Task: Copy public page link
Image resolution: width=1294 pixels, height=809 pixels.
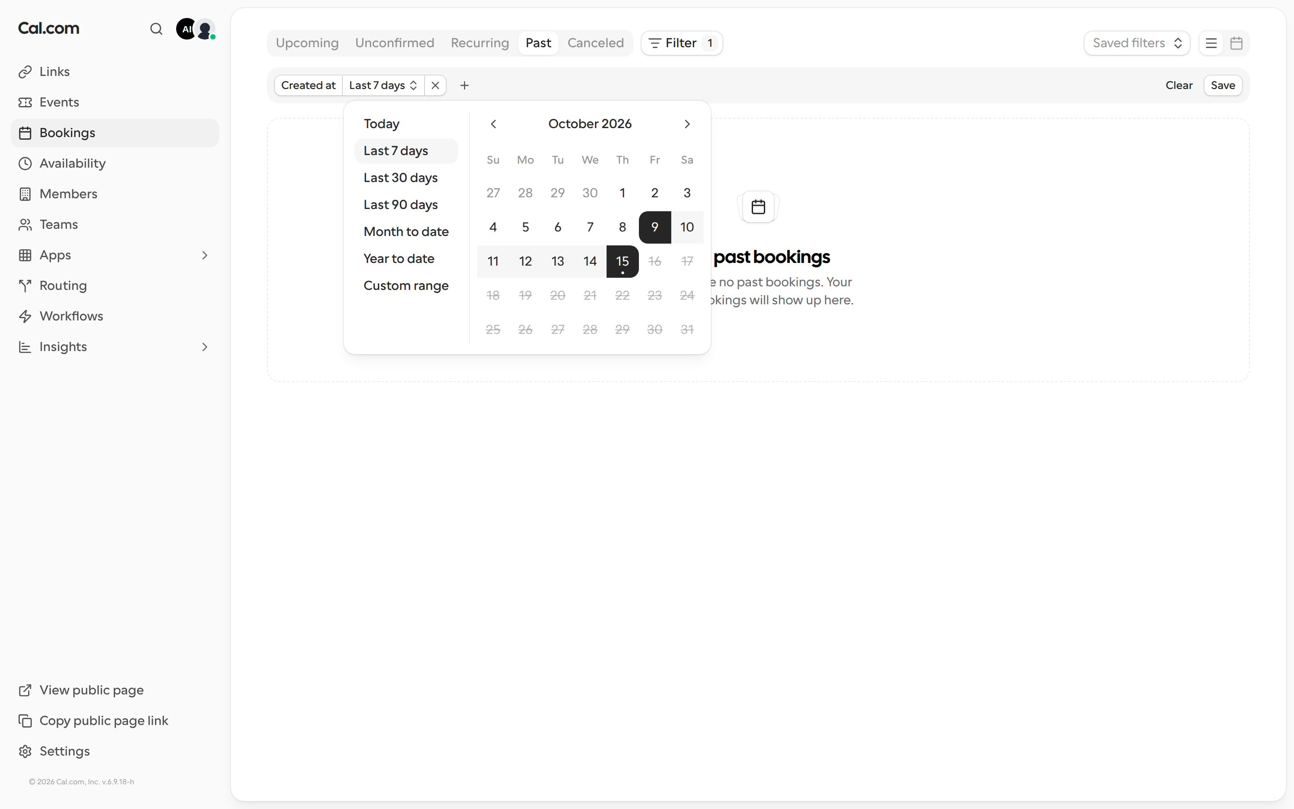Action: click(115, 721)
